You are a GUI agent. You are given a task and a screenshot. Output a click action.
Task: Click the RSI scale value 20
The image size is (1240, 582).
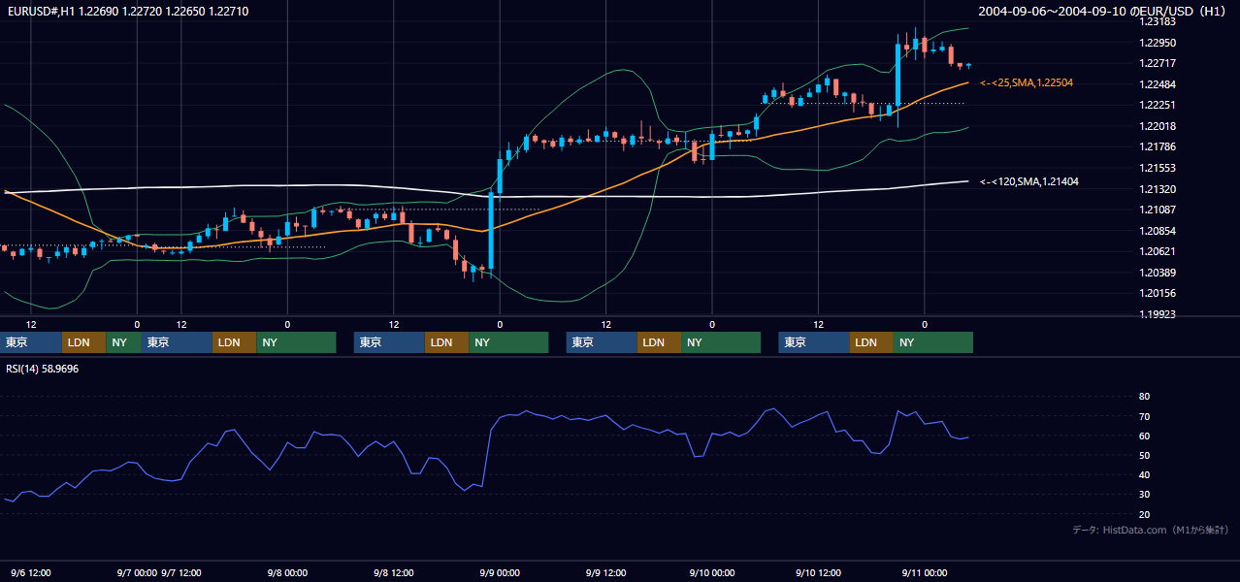1144,514
